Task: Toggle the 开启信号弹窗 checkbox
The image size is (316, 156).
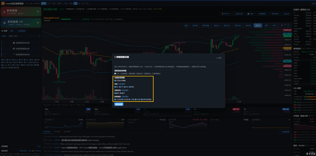Action: click(x=115, y=81)
